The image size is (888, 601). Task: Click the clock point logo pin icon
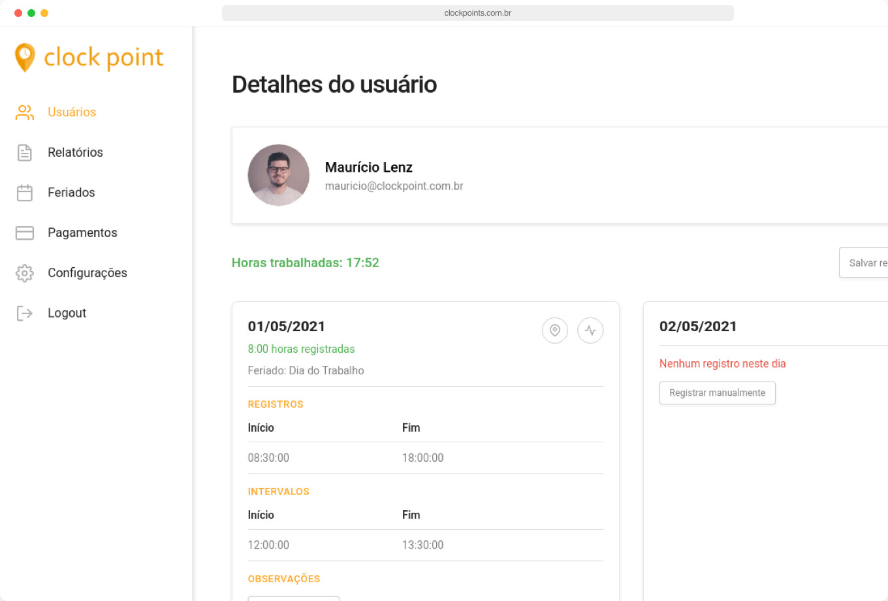click(x=25, y=57)
